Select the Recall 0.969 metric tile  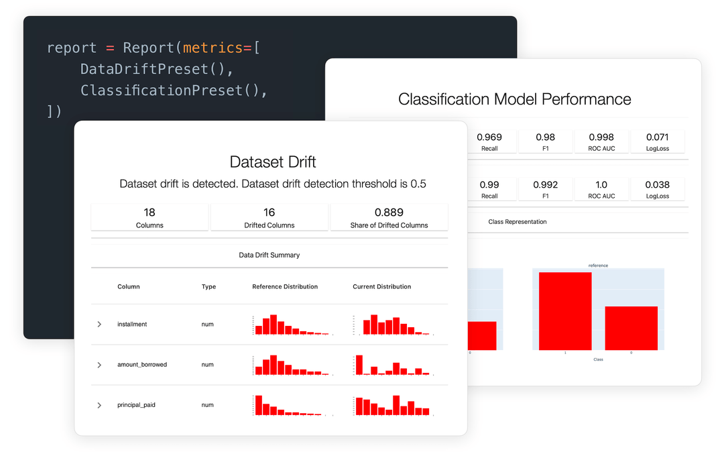490,141
